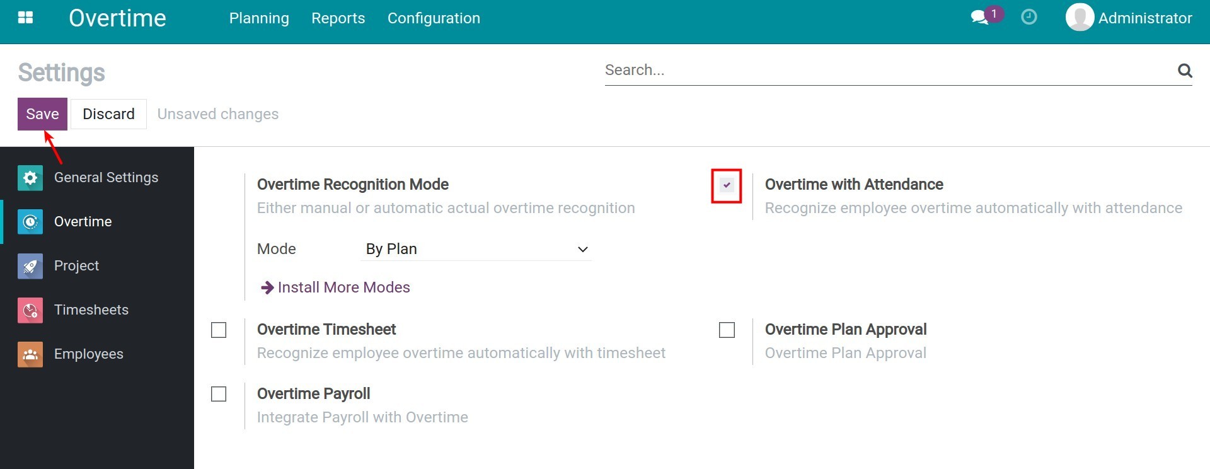
Task: Expand the Mode dropdown showing By Plan
Action: pos(476,250)
